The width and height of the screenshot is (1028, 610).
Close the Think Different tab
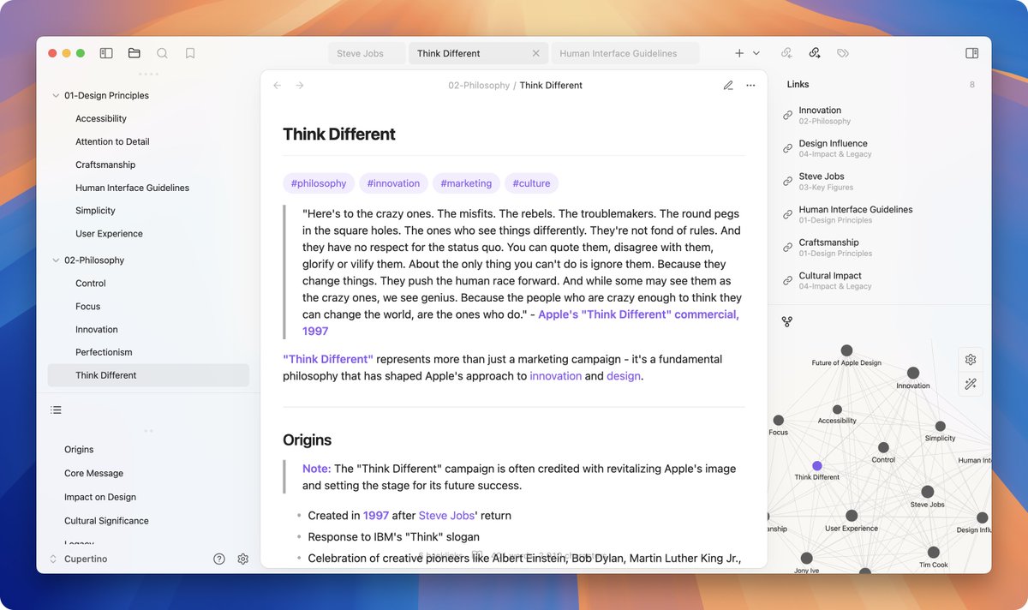[536, 53]
